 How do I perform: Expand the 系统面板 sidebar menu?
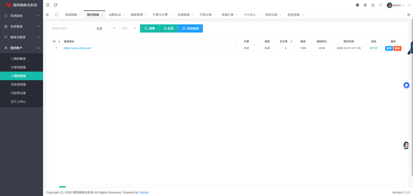[21, 16]
